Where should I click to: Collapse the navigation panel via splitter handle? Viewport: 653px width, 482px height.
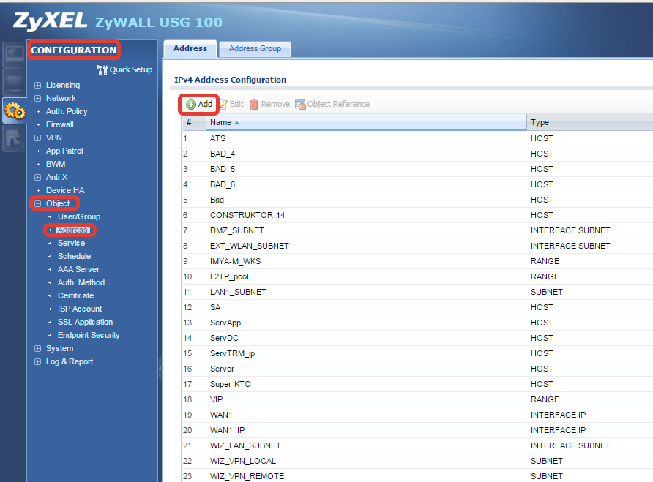160,368
